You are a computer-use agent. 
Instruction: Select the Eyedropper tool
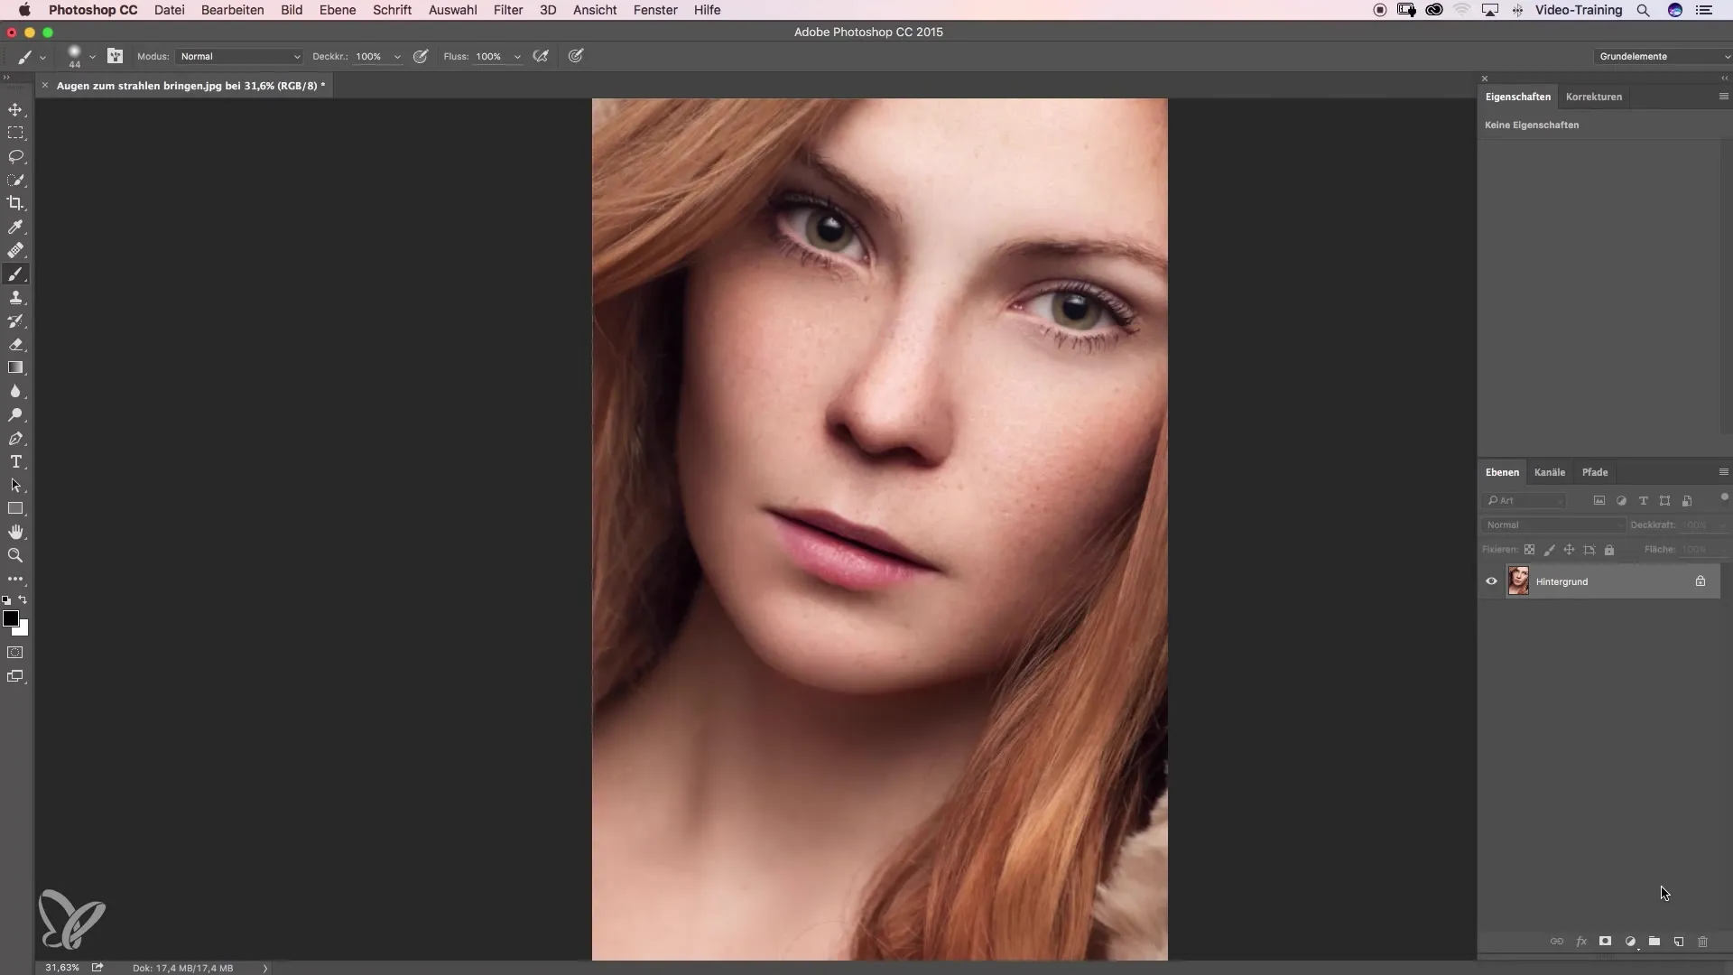[15, 227]
